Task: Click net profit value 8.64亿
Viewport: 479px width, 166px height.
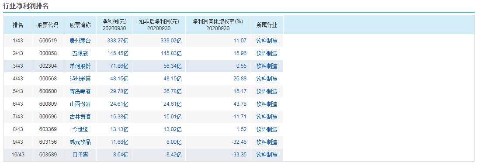Action: tap(120, 155)
